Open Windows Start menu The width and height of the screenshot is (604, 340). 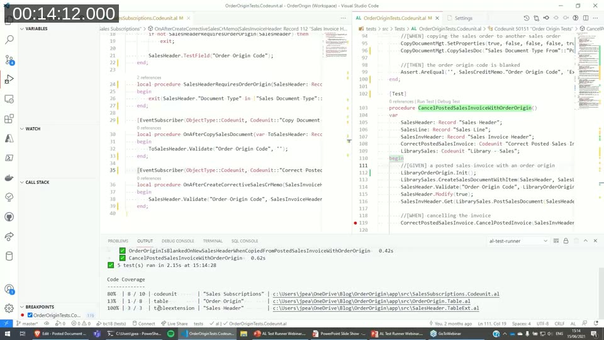click(8, 334)
